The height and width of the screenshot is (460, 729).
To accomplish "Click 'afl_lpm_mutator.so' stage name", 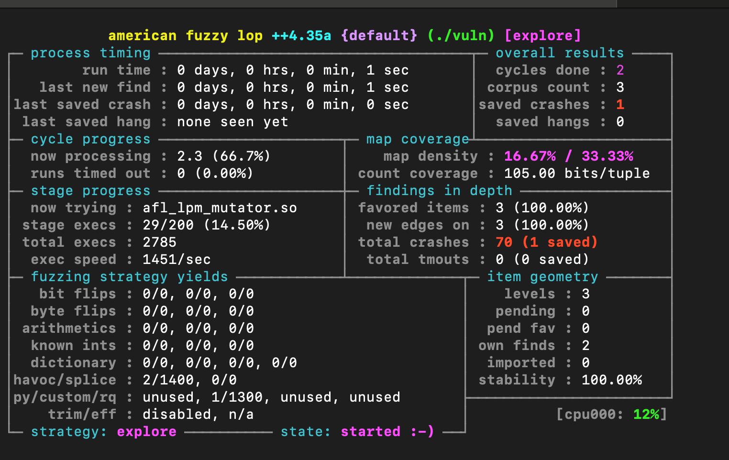I will [x=220, y=208].
